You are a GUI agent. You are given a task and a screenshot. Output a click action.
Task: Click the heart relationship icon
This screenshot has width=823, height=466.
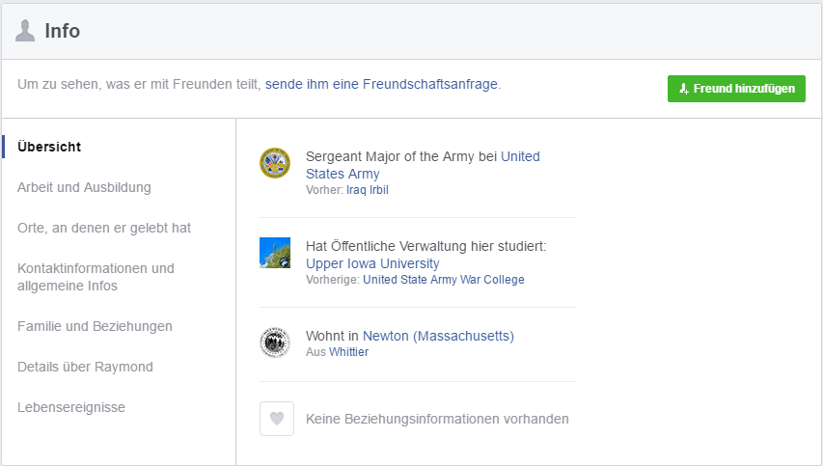[x=277, y=419]
